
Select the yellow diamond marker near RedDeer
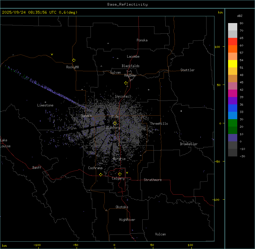tap(126, 83)
